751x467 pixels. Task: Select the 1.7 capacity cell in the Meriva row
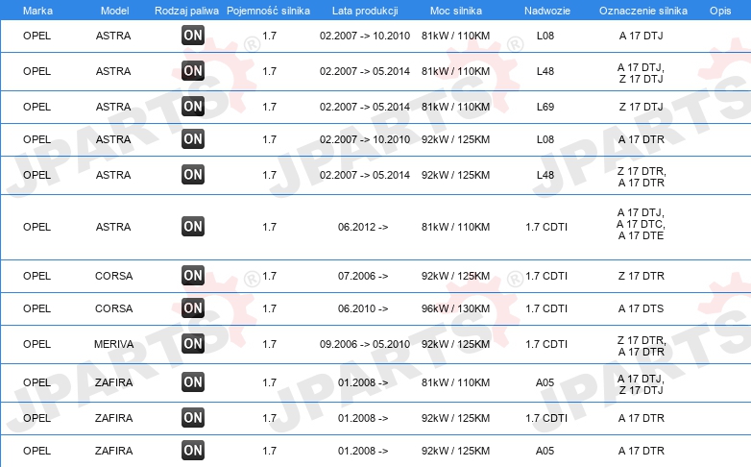click(x=269, y=344)
